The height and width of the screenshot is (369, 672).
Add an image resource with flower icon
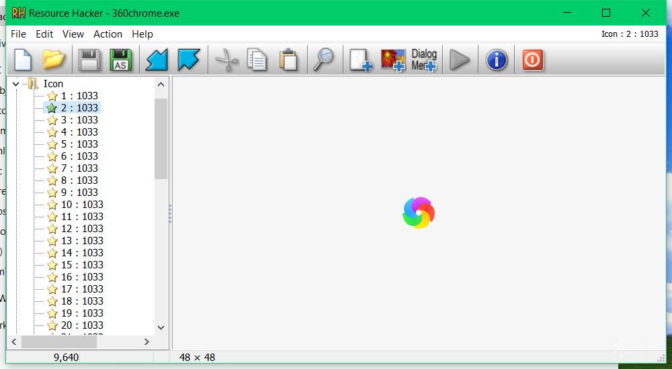[x=393, y=60]
